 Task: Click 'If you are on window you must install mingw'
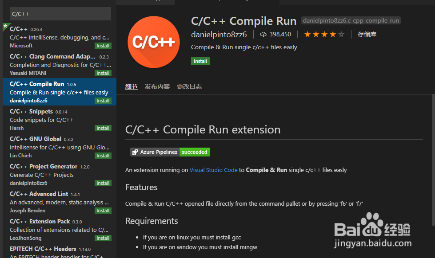pyautogui.click(x=200, y=247)
